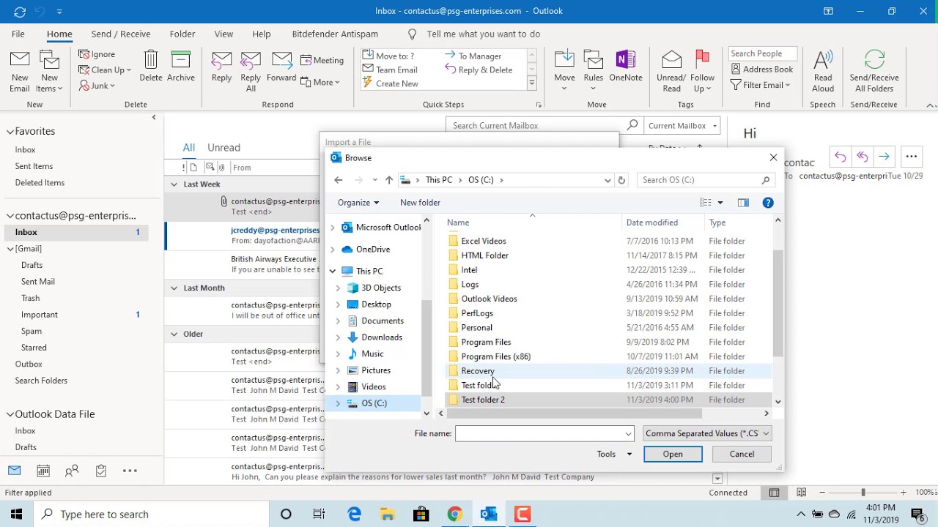Click the Read Aloud speech icon
This screenshot has width=938, height=527.
pyautogui.click(x=823, y=70)
